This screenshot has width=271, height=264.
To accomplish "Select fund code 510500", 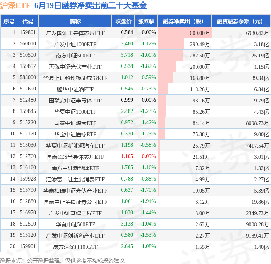I will 27,55.
